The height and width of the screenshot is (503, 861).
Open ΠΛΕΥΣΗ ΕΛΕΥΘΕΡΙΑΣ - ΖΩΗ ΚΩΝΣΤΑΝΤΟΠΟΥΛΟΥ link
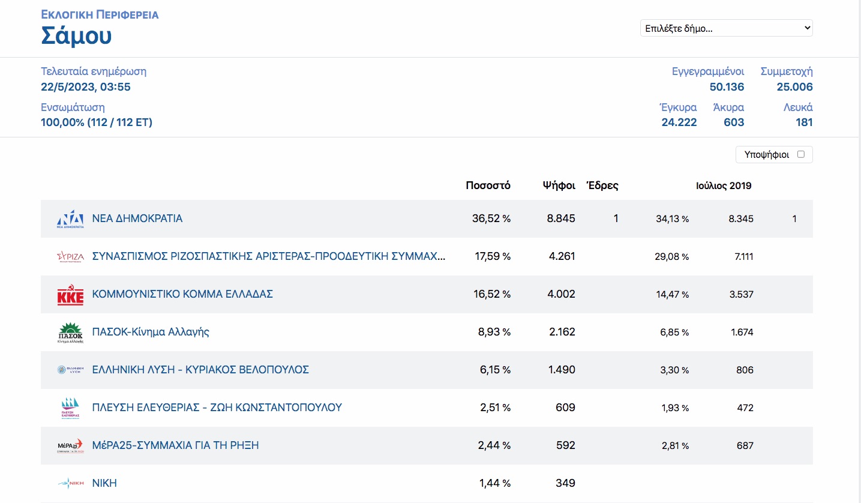[x=217, y=408]
